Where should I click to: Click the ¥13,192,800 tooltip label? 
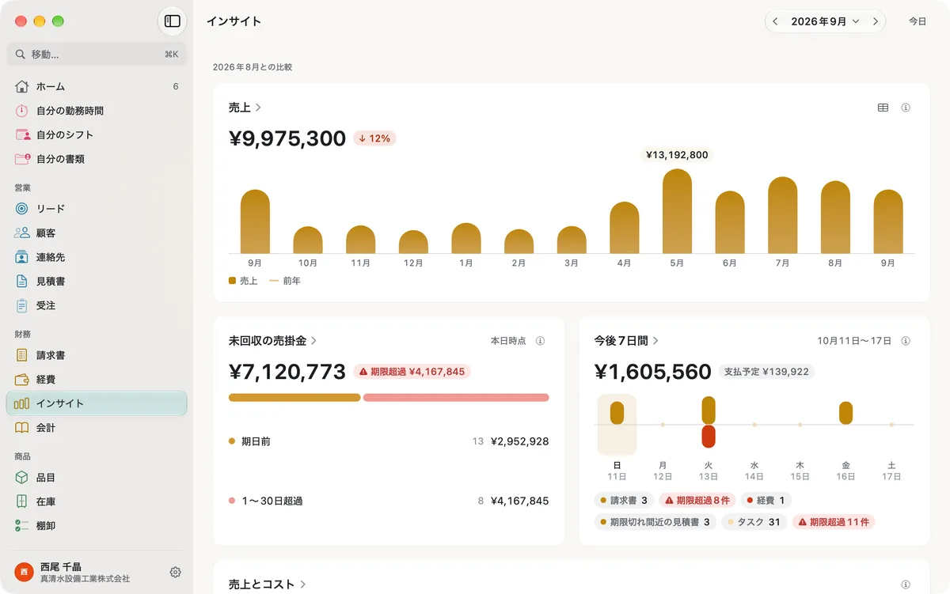click(x=677, y=155)
